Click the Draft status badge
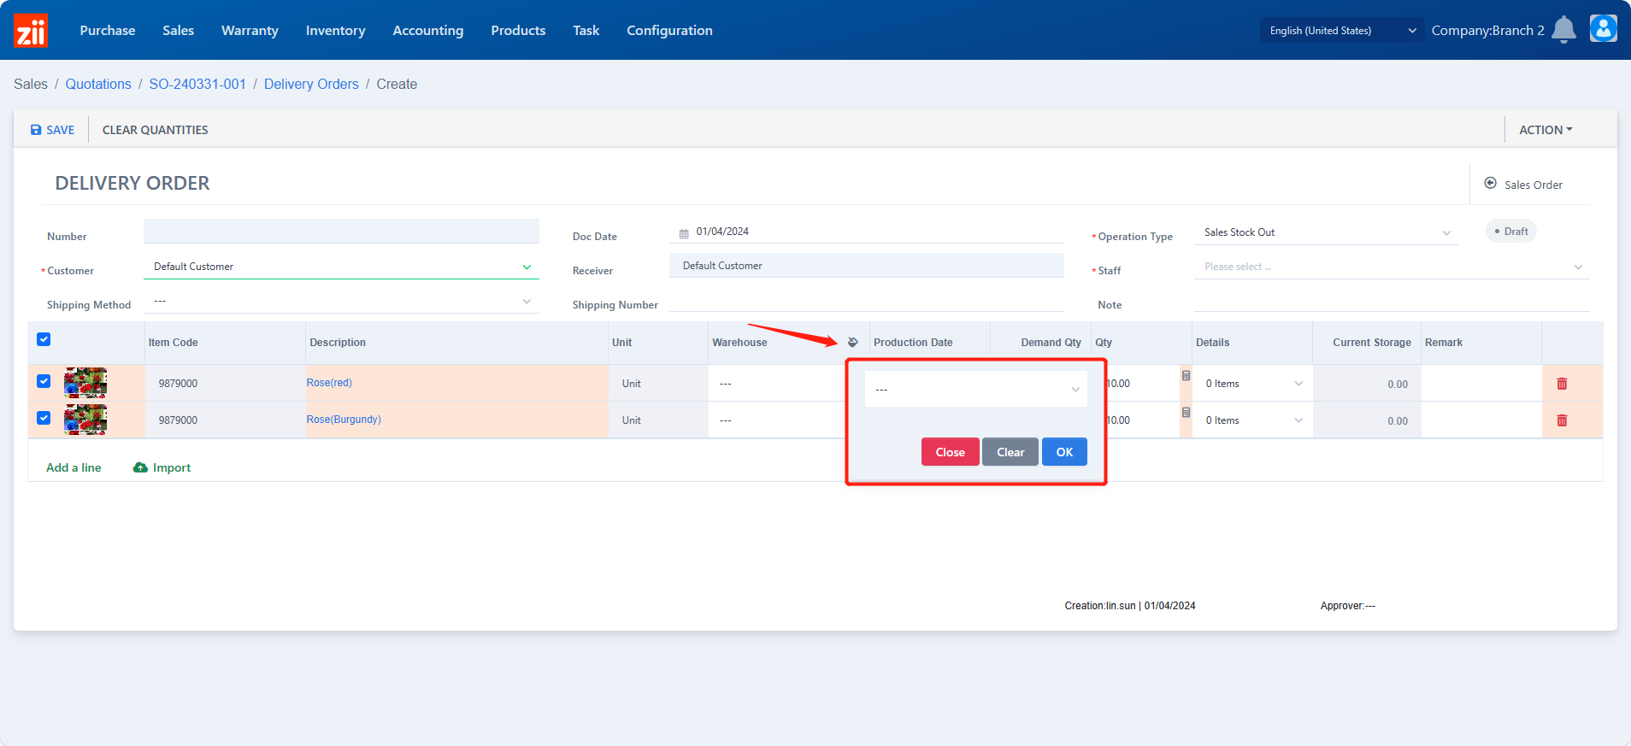1631x746 pixels. (1511, 232)
